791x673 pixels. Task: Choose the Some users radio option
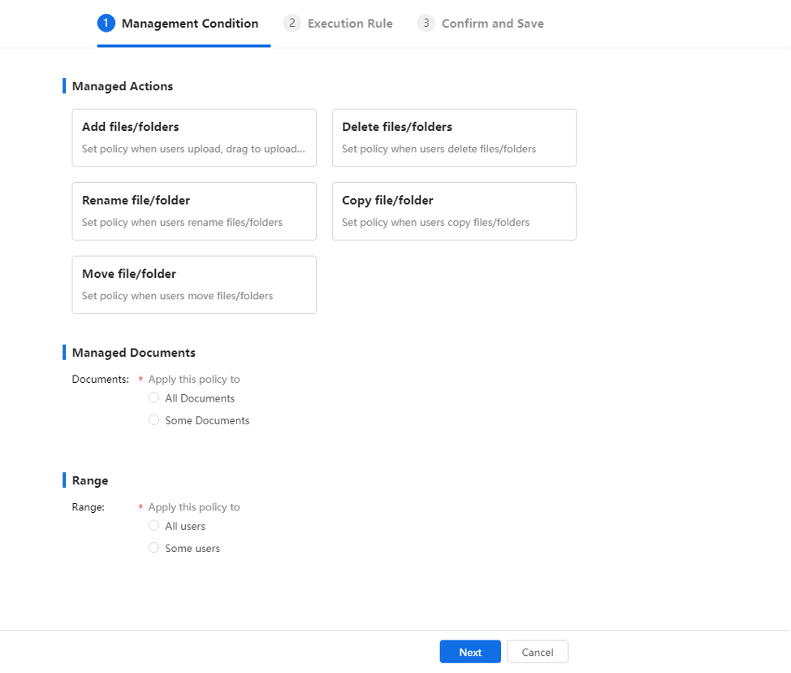pos(153,548)
